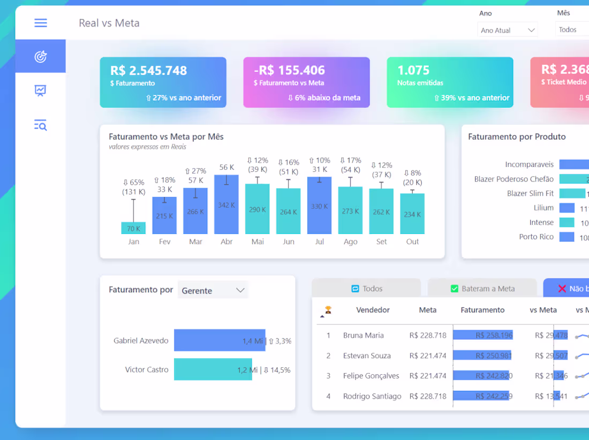Viewport: 589px width, 440px height.
Task: Expand the Ano Atual dropdown
Action: (508, 30)
